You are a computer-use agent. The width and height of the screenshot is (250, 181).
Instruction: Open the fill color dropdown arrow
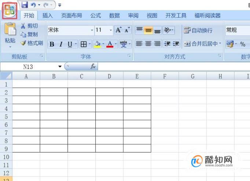pos(103,44)
